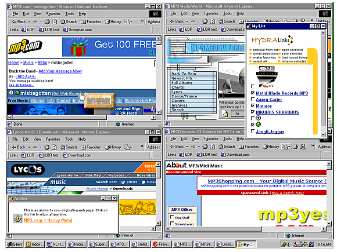Click Stop icon in MP3 MediaWorld toolbar

(x=205, y=21)
